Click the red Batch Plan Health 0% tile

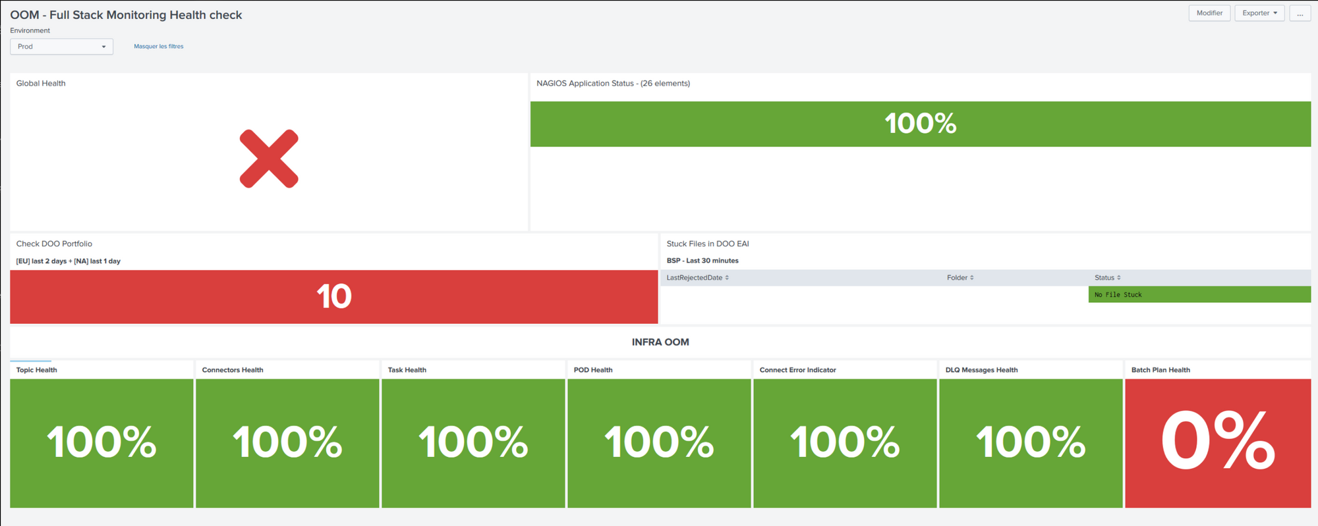click(1218, 443)
